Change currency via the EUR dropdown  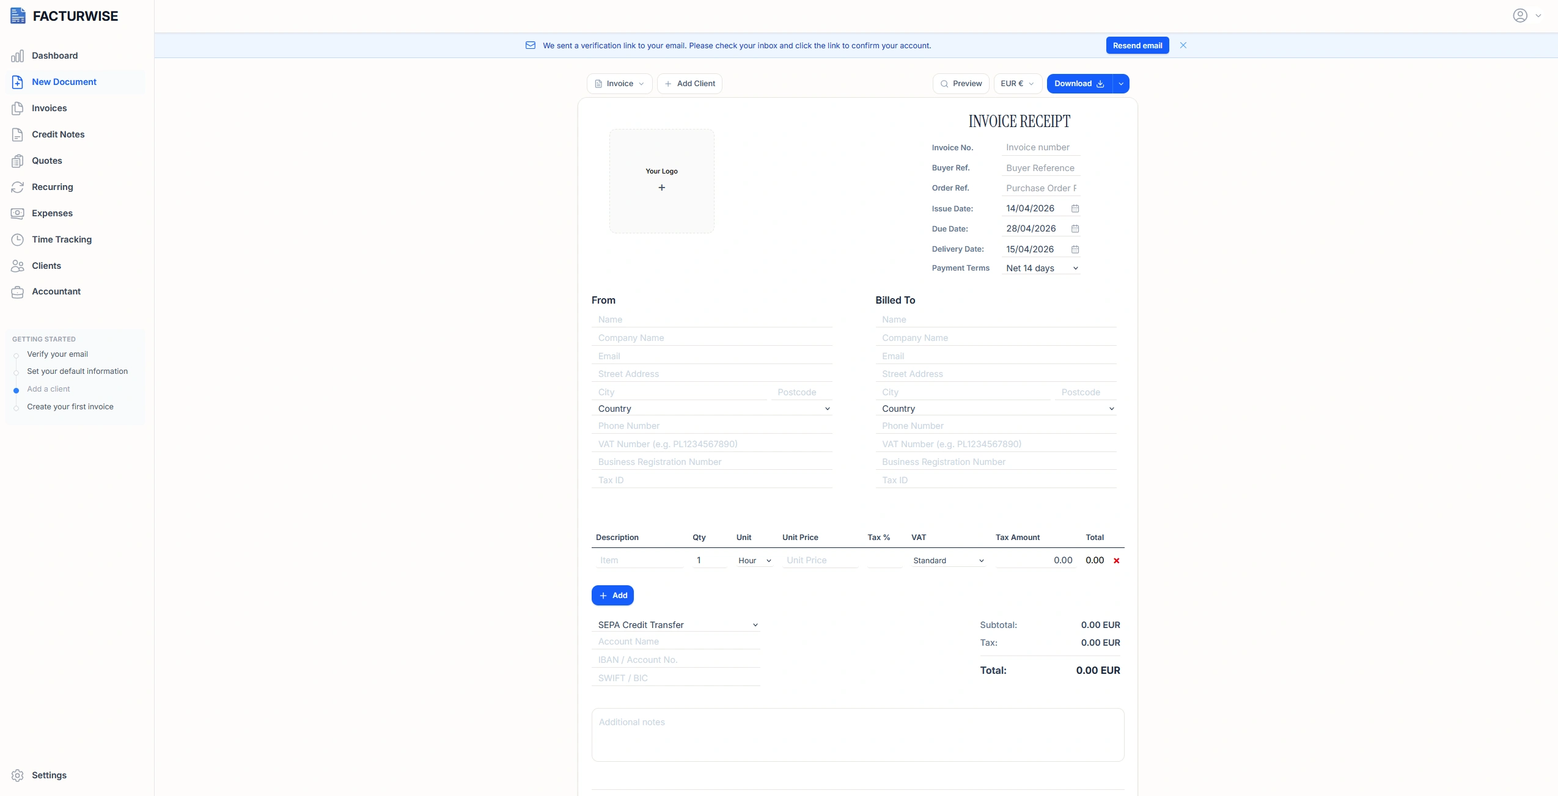[x=1016, y=83]
